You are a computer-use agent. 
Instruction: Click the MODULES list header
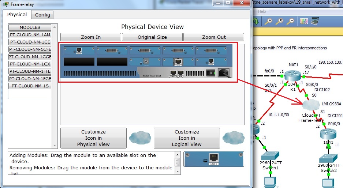pos(30,27)
